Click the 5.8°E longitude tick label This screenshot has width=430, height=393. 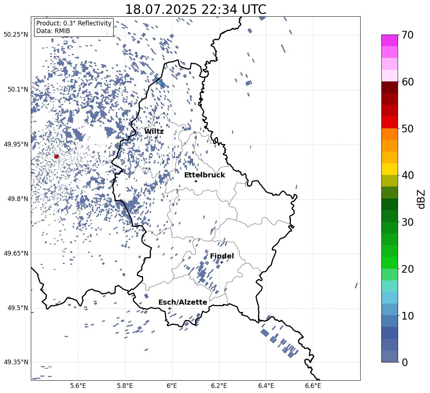point(125,386)
